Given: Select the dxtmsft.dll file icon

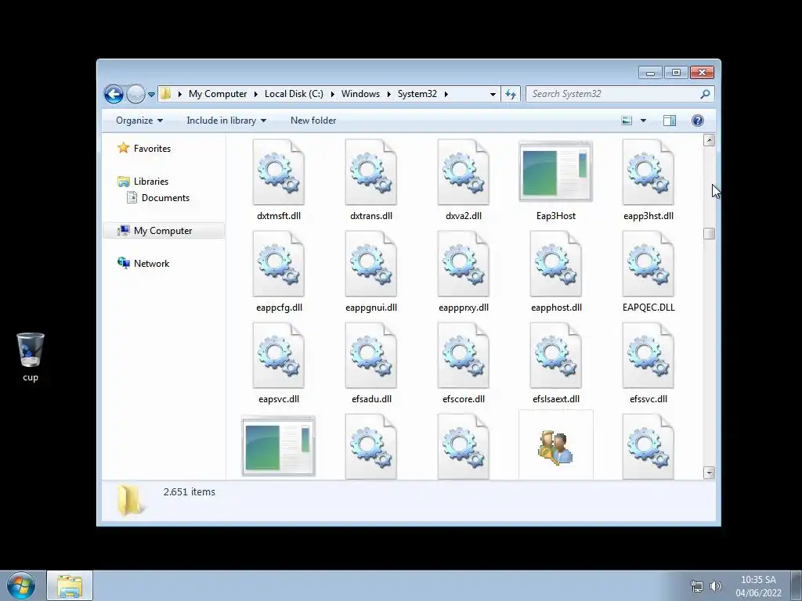Looking at the screenshot, I should (x=279, y=172).
